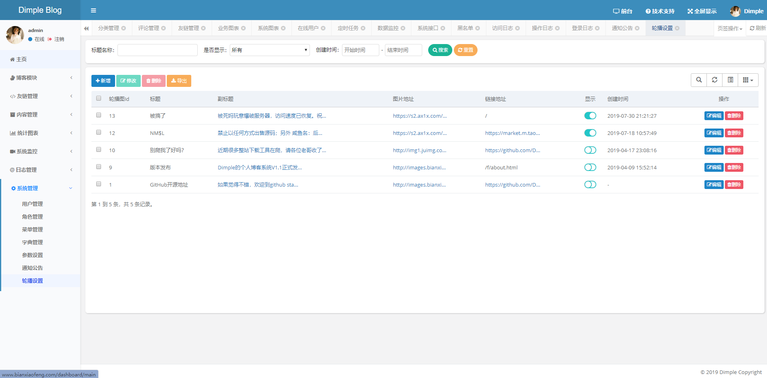Image resolution: width=767 pixels, height=378 pixels.
Task: Expand 内容管理 sidebar menu
Action: 40,115
